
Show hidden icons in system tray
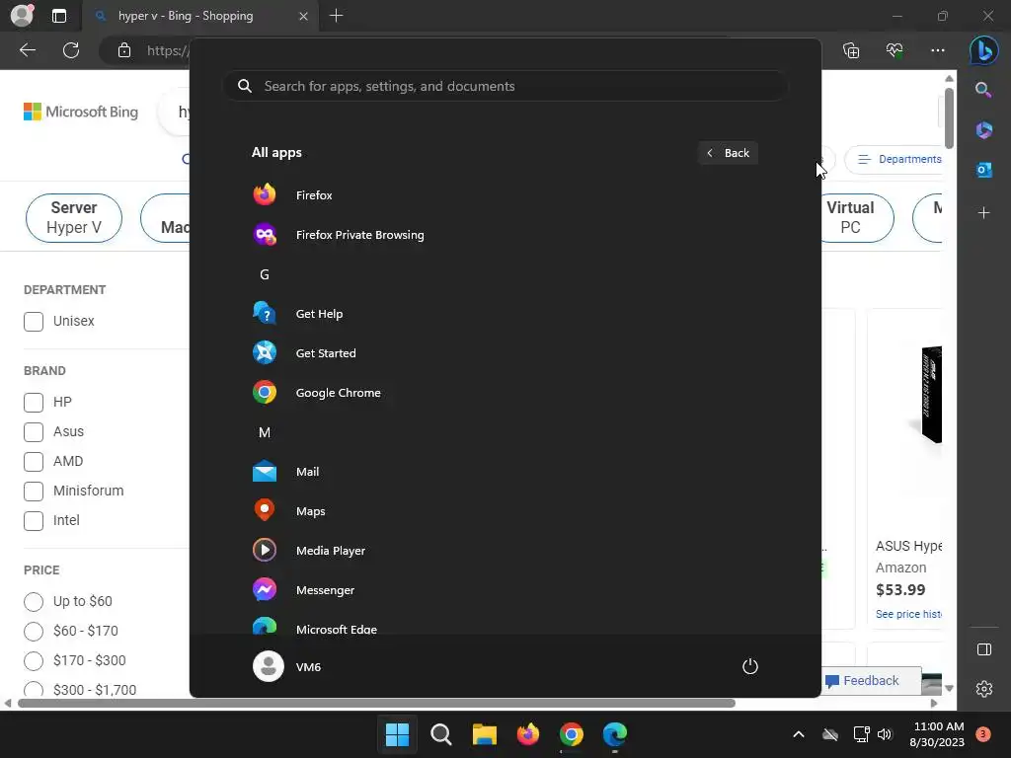point(798,733)
